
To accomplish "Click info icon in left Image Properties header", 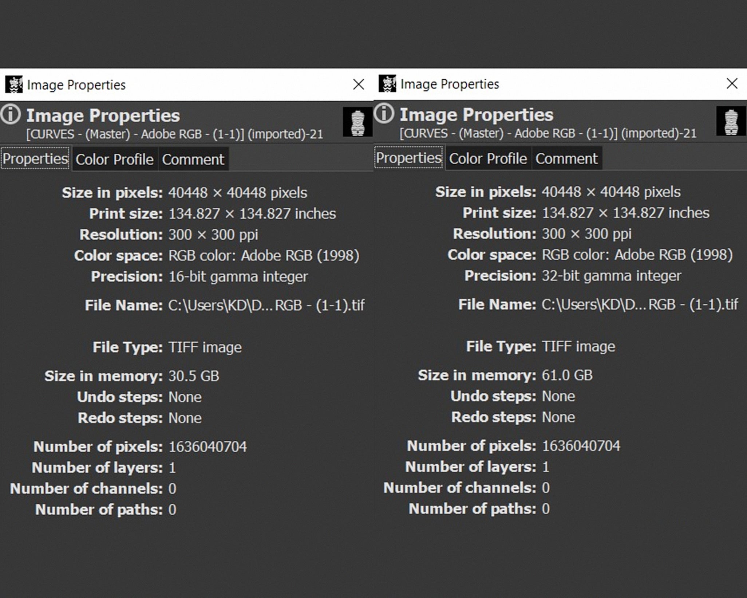I will pos(10,114).
